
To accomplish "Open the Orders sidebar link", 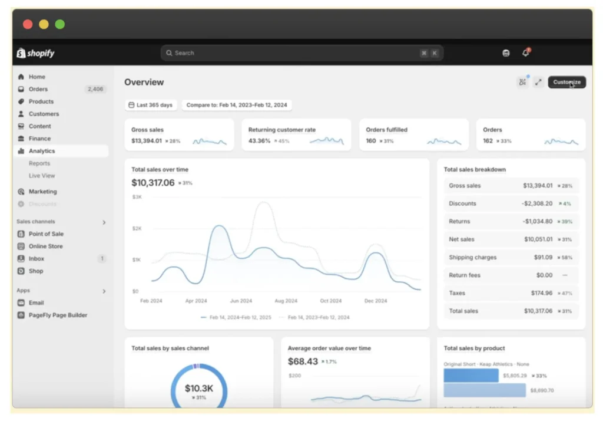I will coord(38,89).
